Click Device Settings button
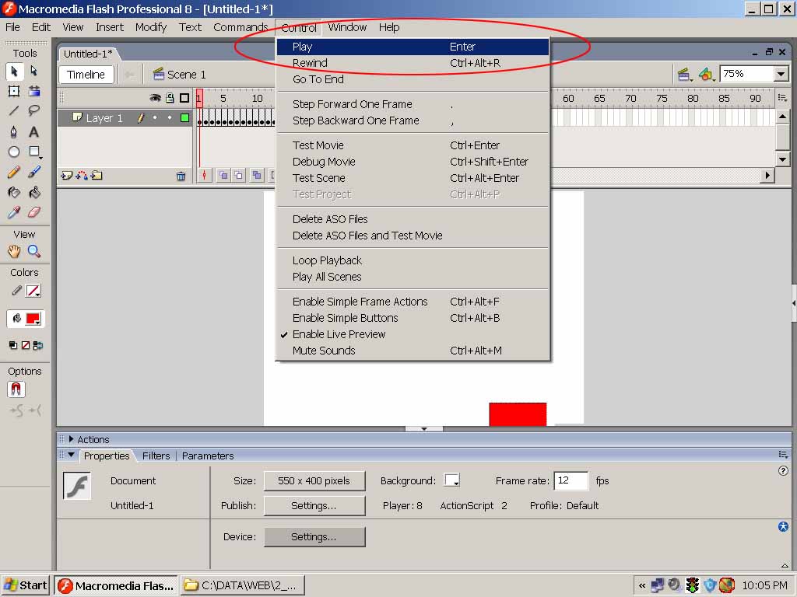797x597 pixels. coord(314,536)
